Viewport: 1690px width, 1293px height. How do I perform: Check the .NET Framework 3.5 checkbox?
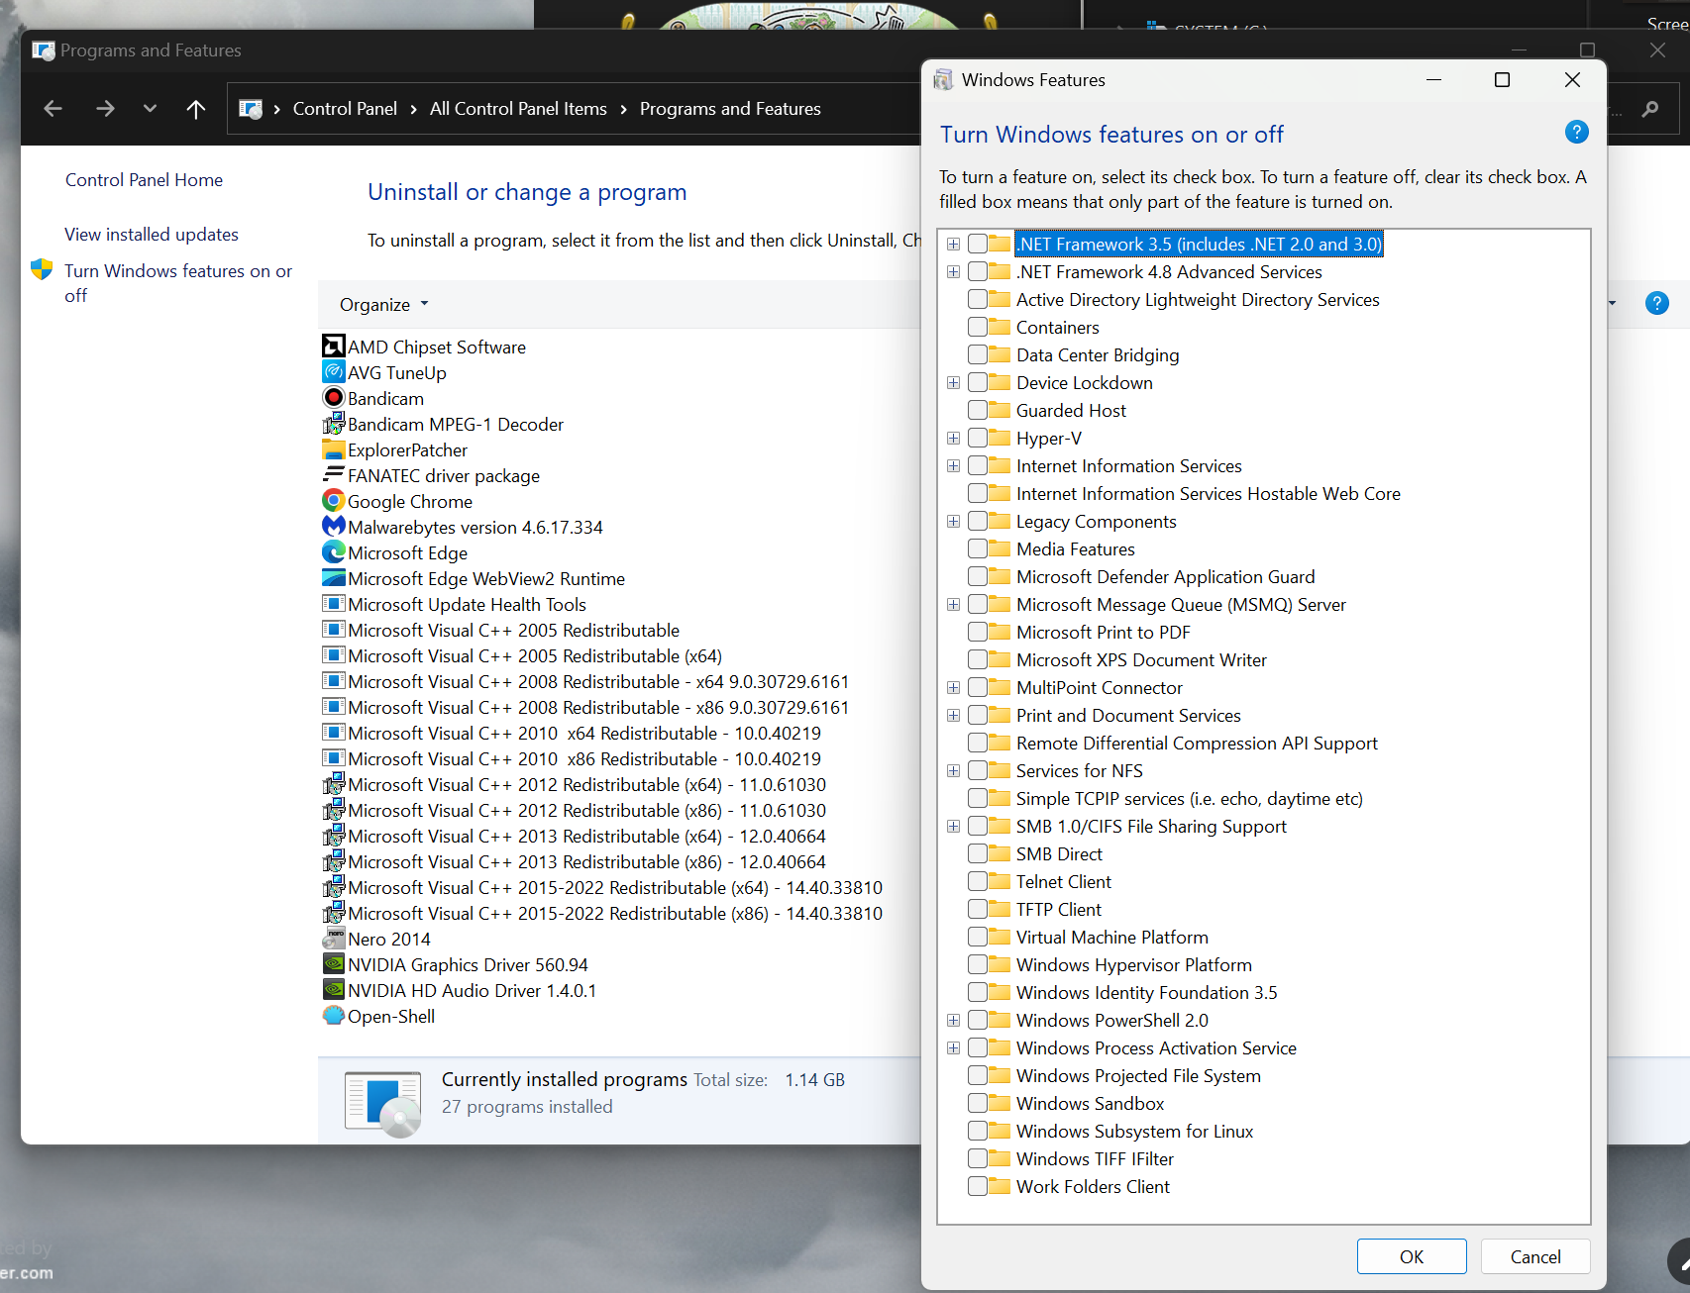977,244
